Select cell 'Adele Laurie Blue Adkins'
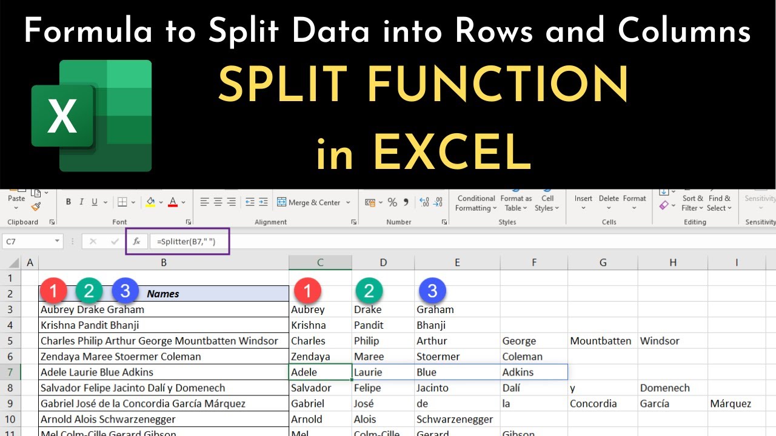This screenshot has height=436, width=776. pos(164,372)
